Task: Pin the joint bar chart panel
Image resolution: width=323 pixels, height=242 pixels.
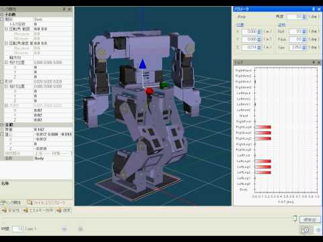Action: coord(314,62)
